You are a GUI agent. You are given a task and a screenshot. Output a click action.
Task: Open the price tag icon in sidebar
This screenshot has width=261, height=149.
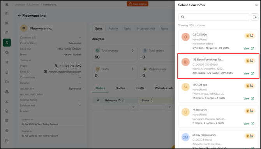(7, 111)
